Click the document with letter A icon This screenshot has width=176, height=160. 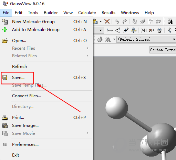coord(170,21)
